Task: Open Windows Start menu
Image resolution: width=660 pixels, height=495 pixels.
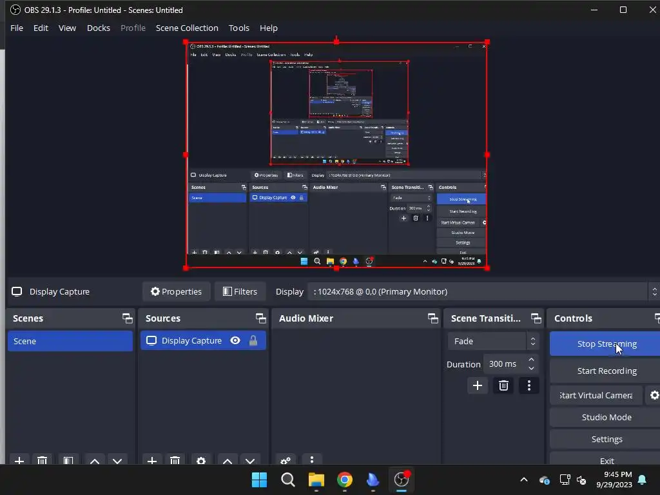Action: 259,480
